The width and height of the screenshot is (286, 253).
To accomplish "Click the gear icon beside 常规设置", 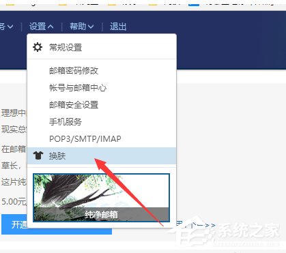I will [x=38, y=47].
